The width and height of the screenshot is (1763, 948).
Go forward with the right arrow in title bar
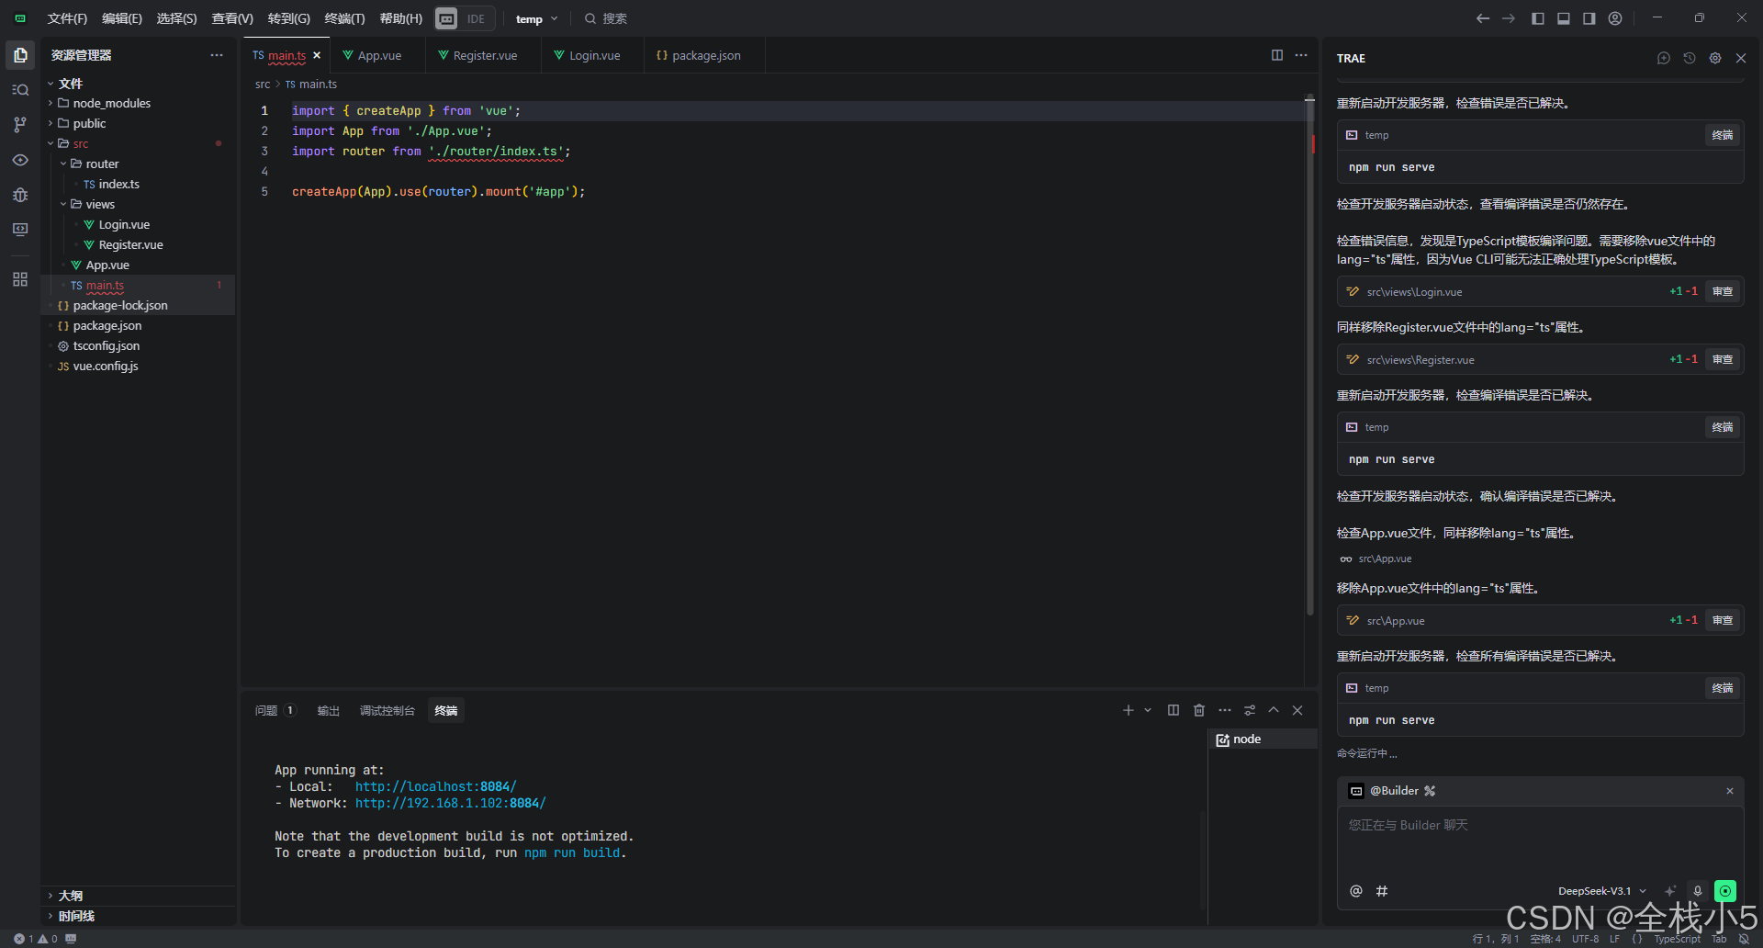click(1509, 18)
